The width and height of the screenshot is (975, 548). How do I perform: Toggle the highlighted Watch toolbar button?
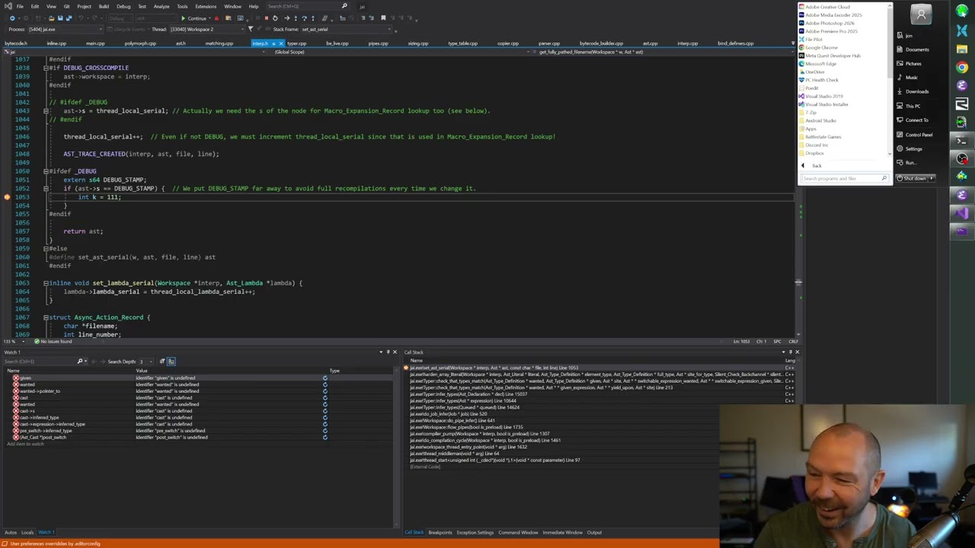[x=171, y=362]
